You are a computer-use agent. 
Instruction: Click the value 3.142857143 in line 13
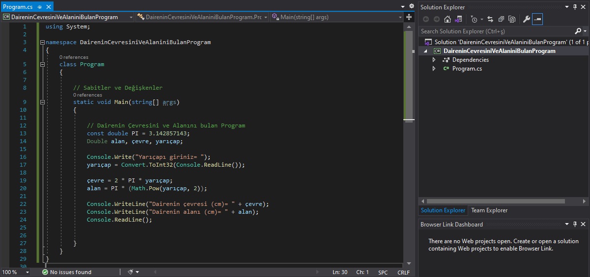(167, 133)
